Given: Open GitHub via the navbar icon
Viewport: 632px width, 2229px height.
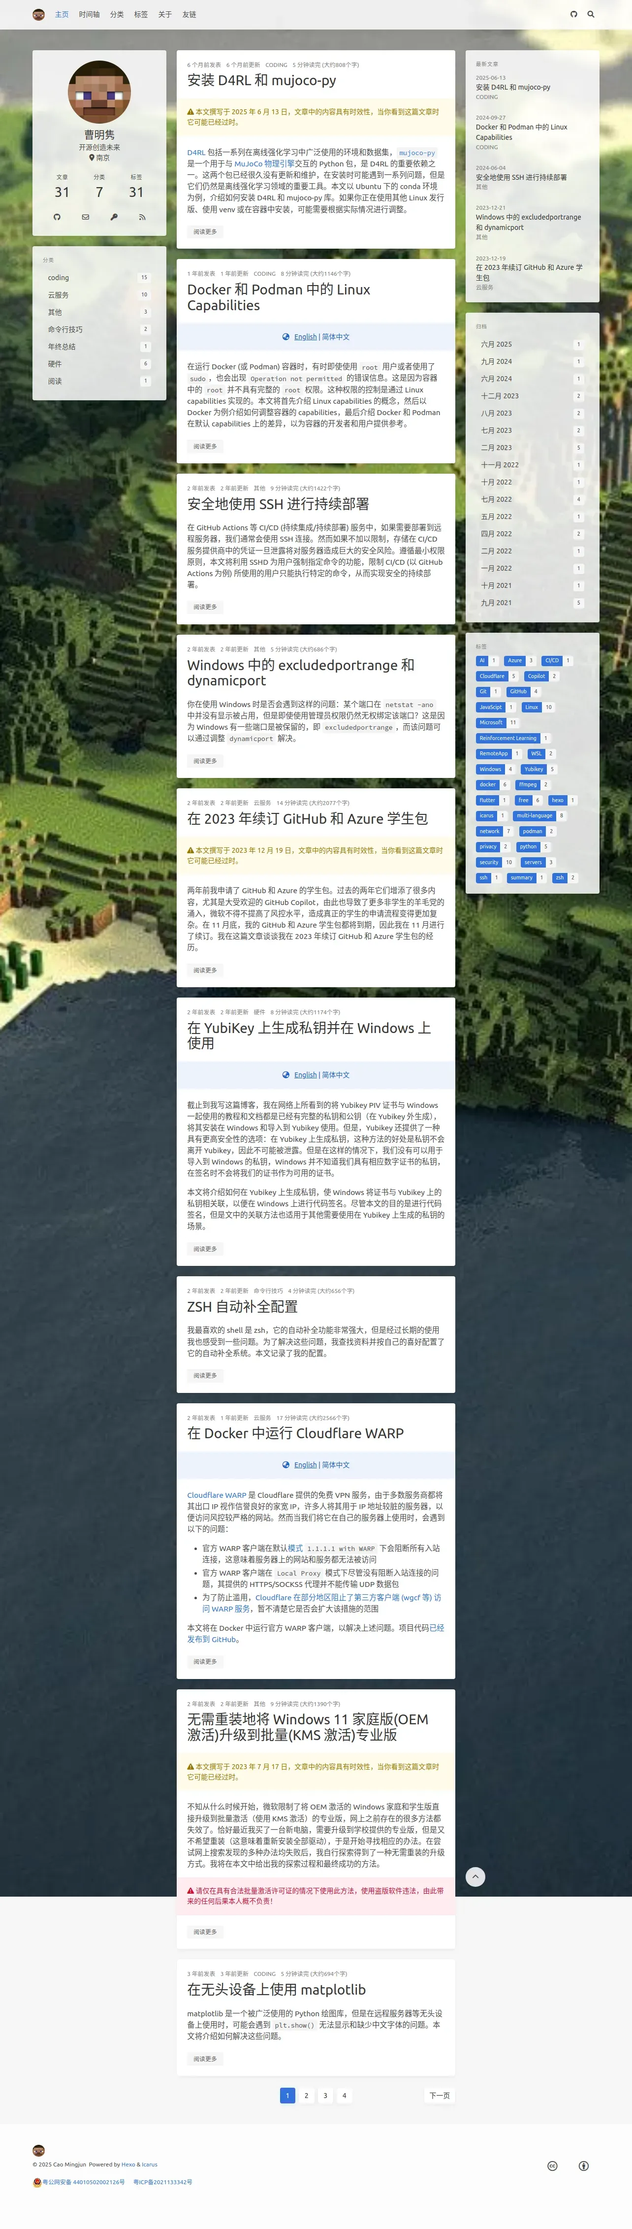Looking at the screenshot, I should coord(573,15).
